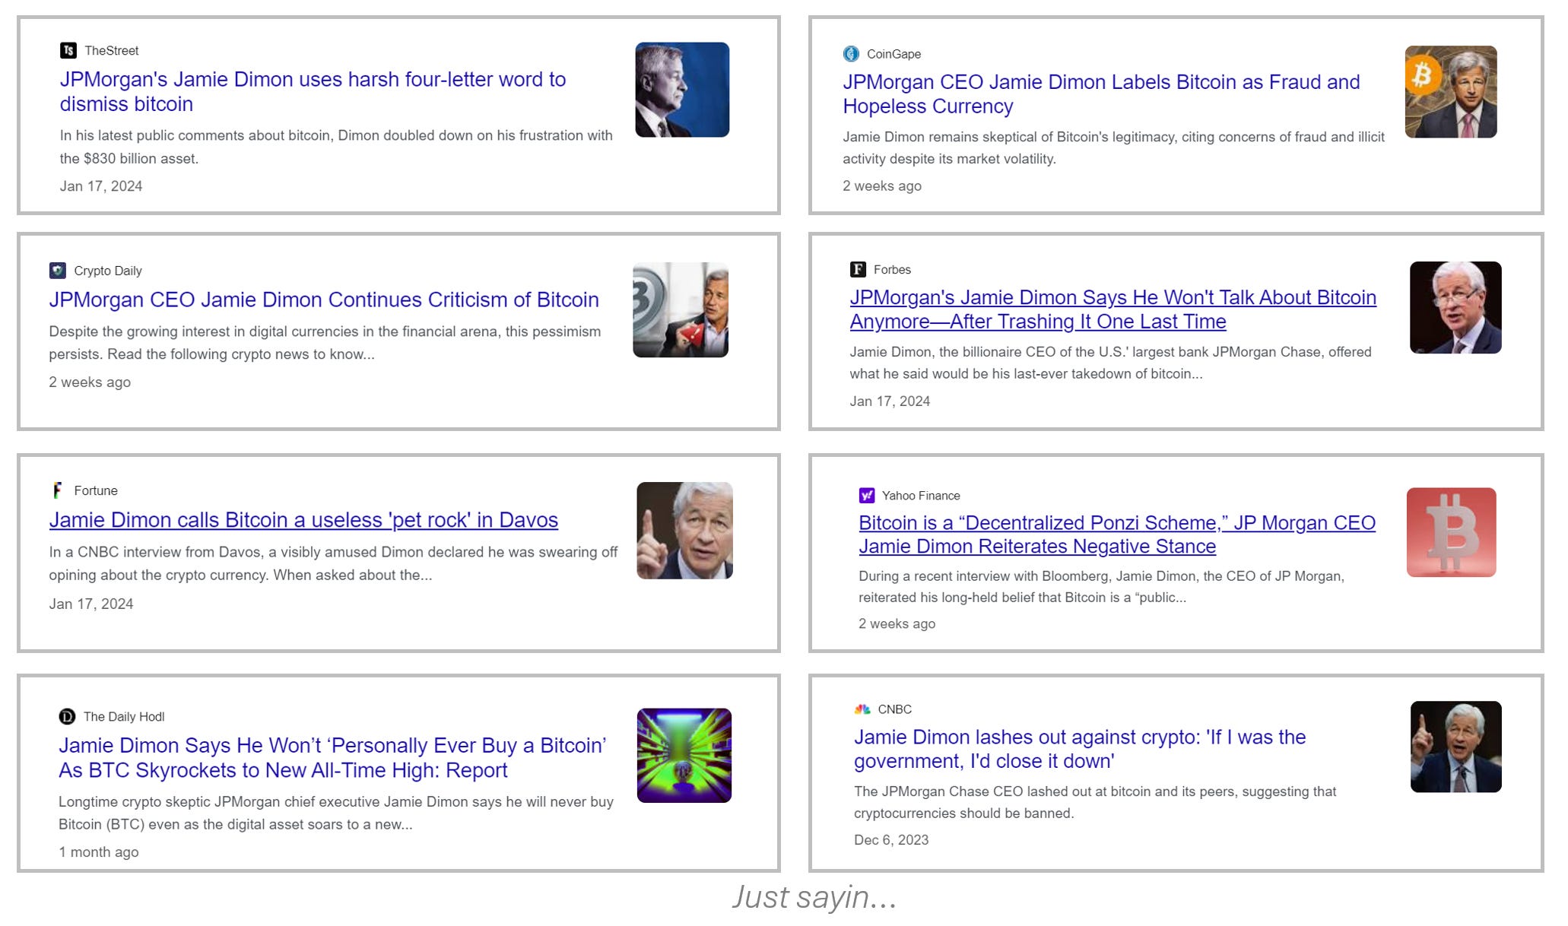The height and width of the screenshot is (926, 1568).
Task: Open CNBC 'lashes out against crypto' headline
Action: click(1080, 749)
